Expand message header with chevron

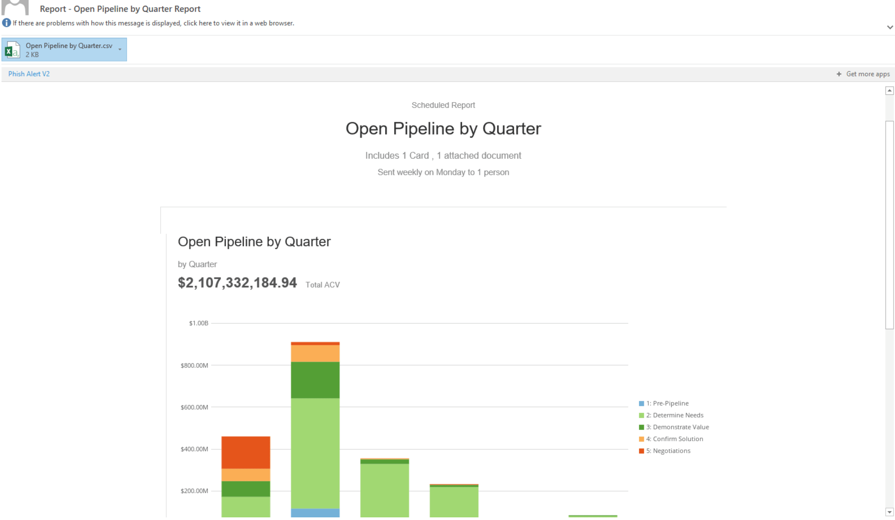890,27
